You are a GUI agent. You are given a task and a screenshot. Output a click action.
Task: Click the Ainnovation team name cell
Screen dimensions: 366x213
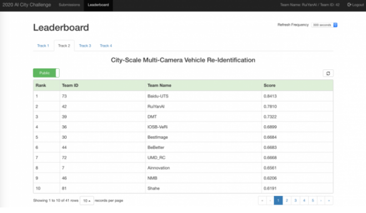(203, 168)
